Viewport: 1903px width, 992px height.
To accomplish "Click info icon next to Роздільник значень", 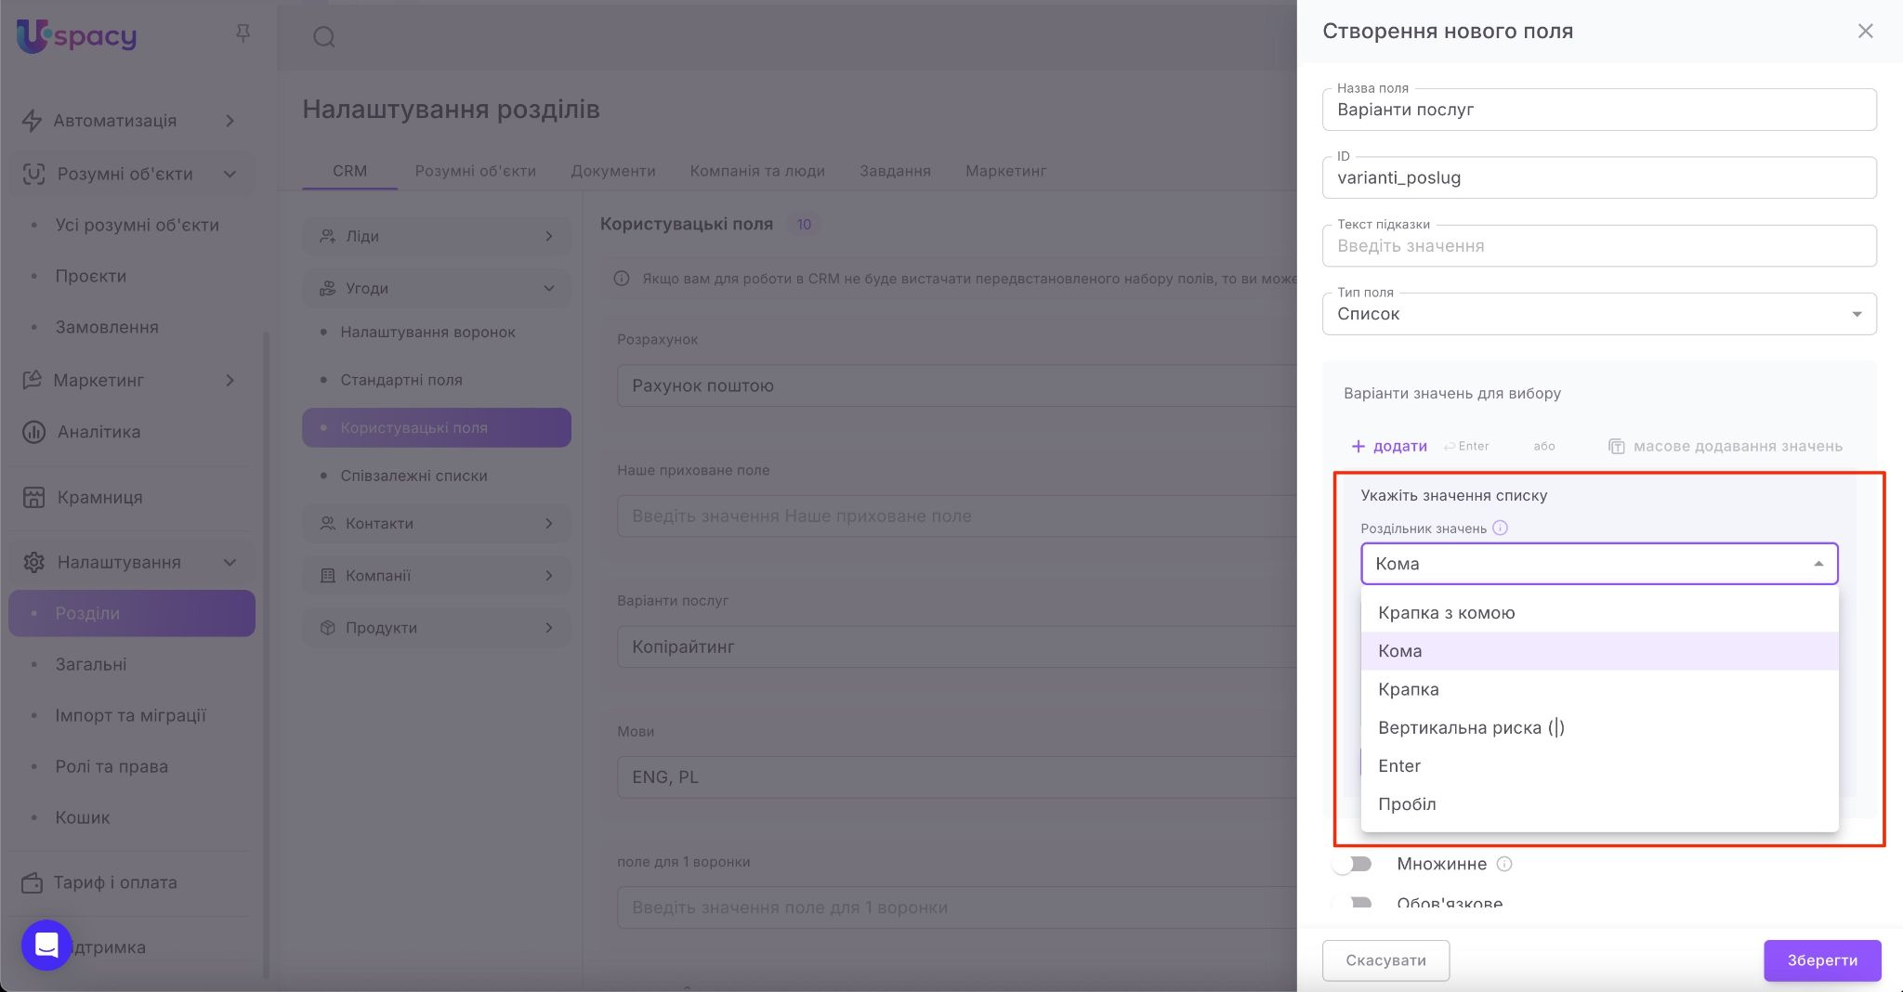I will click(x=1500, y=528).
